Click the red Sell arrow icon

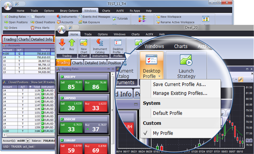click(x=62, y=43)
